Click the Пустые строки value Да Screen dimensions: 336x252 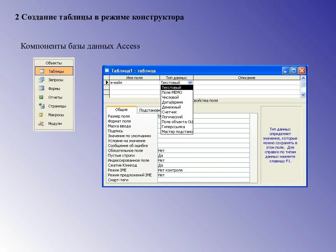204,155
